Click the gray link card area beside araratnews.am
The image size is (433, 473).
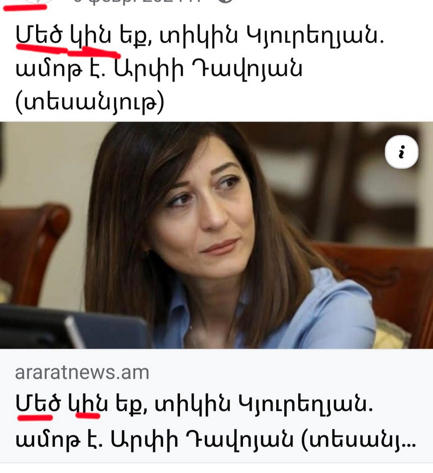point(289,372)
